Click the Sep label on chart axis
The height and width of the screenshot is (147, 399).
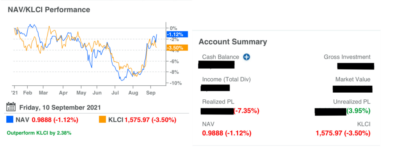pos(151,93)
